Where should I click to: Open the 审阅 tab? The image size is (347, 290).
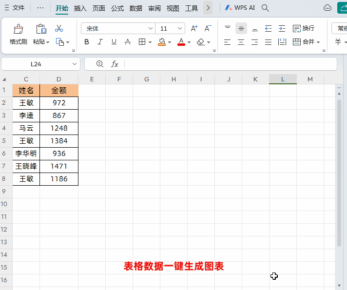[x=154, y=8]
